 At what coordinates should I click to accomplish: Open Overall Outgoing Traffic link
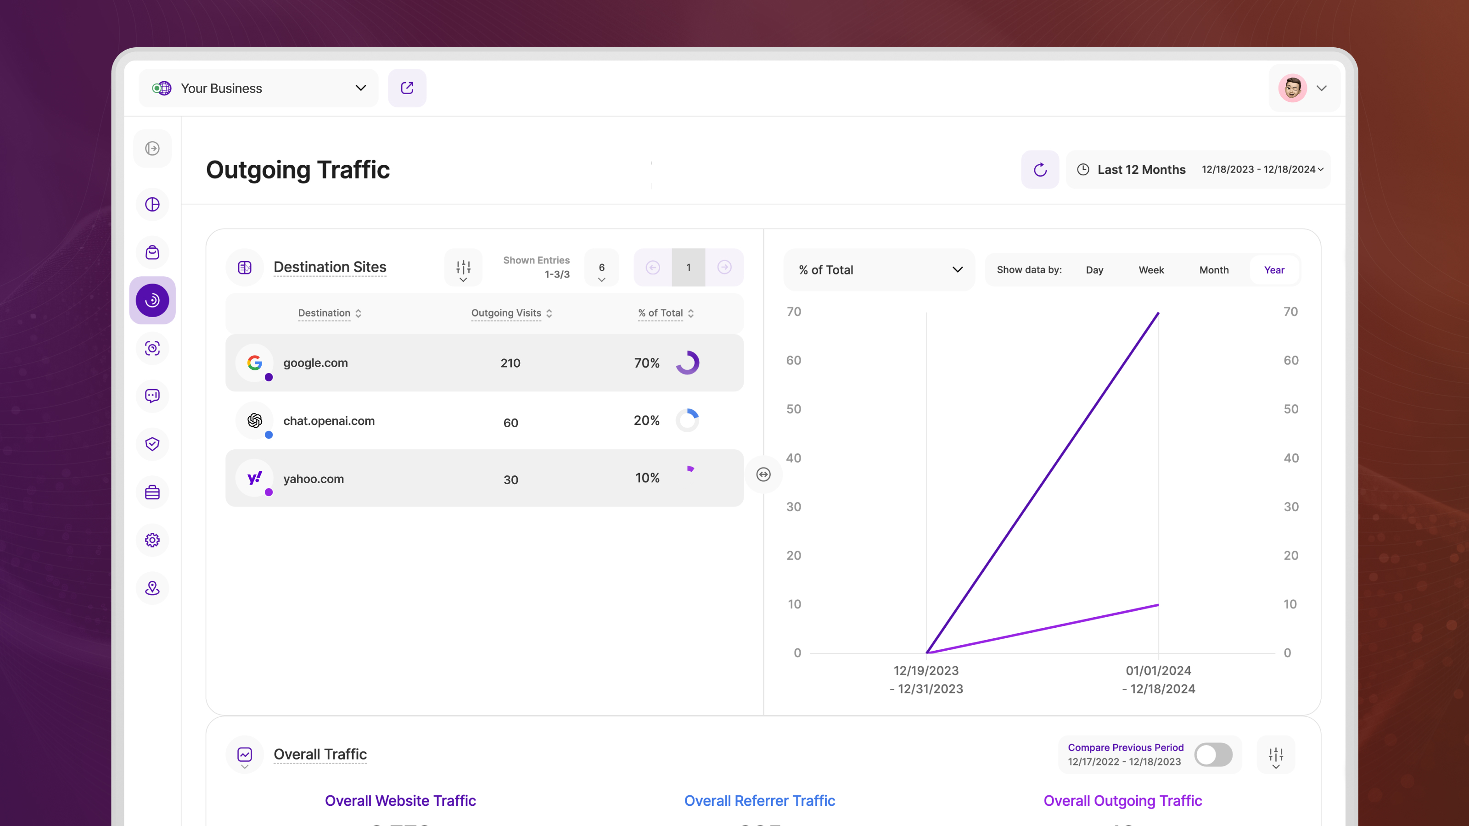tap(1122, 800)
